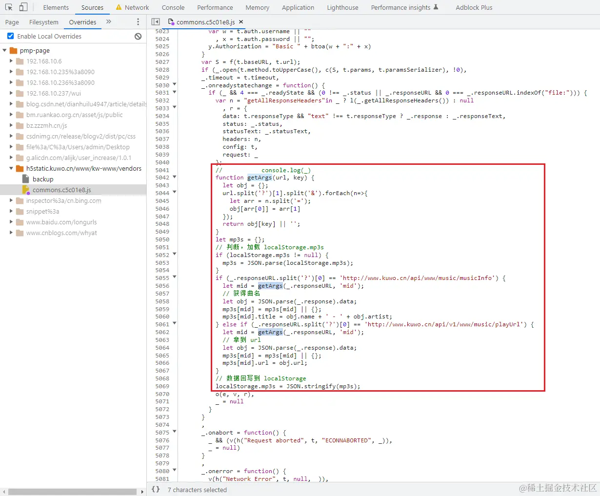This screenshot has height=496, width=600.
Task: Expand the 192.168.10.237/wui folder
Action: [11, 94]
